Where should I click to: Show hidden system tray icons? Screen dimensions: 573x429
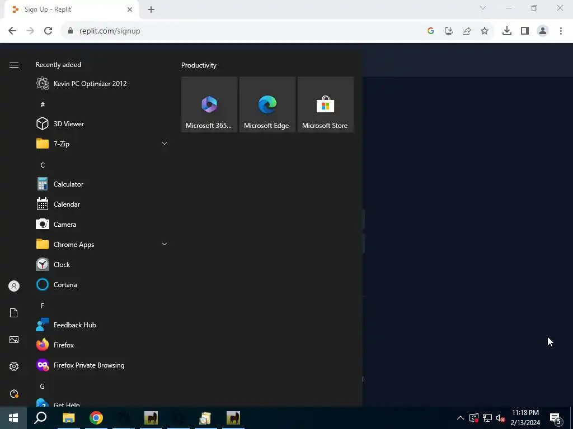[461, 418]
